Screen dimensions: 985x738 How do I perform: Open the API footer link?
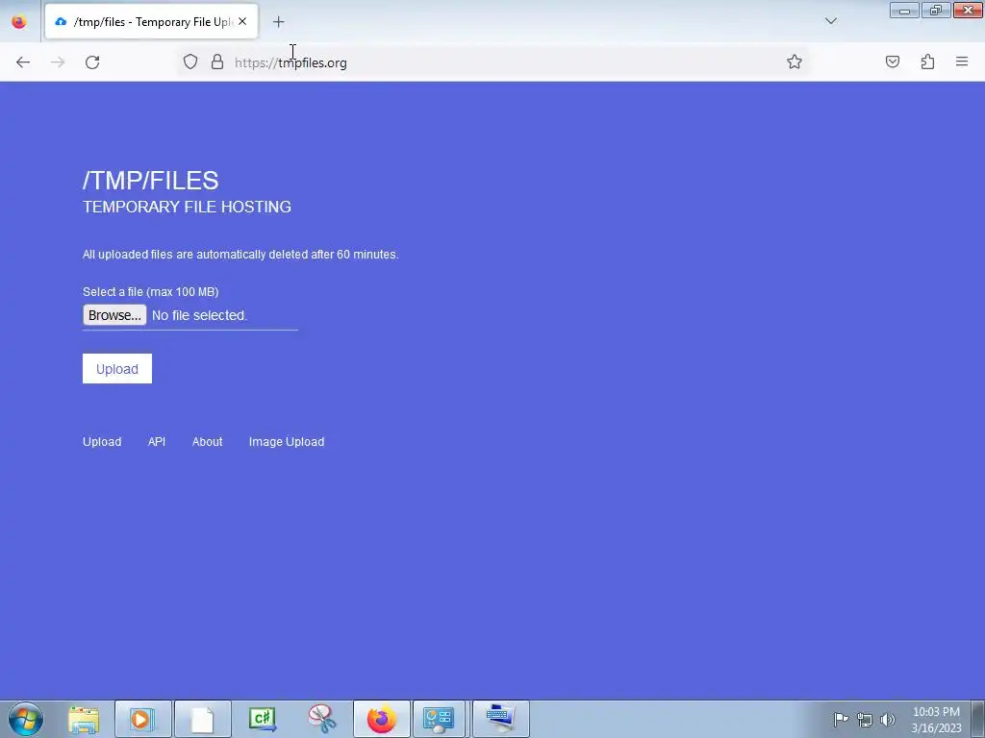pyautogui.click(x=157, y=442)
